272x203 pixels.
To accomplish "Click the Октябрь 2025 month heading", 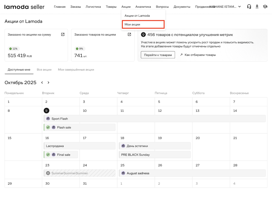I will point(20,82).
